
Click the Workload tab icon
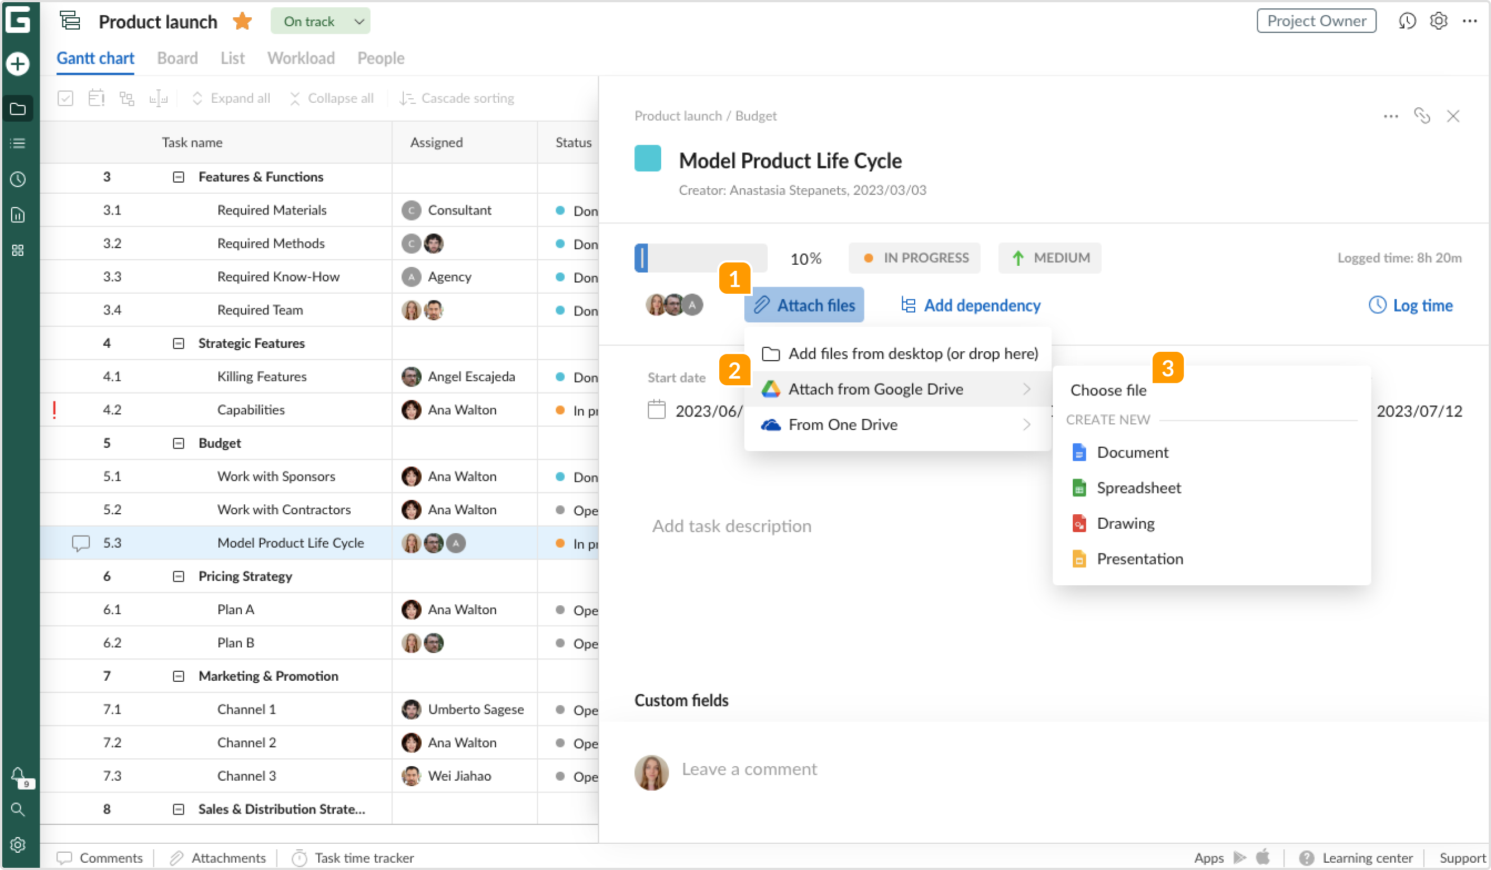(x=300, y=58)
